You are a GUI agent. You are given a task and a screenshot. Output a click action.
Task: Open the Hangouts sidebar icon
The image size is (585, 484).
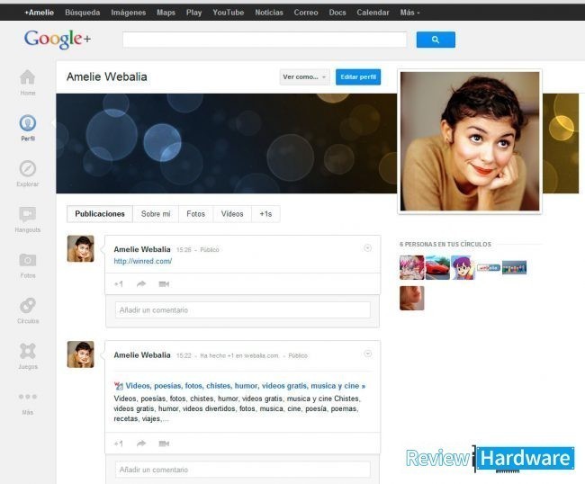point(27,216)
